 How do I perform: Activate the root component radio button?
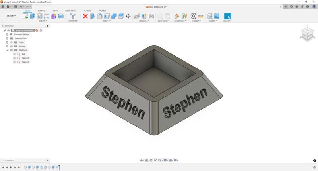[x=41, y=30]
